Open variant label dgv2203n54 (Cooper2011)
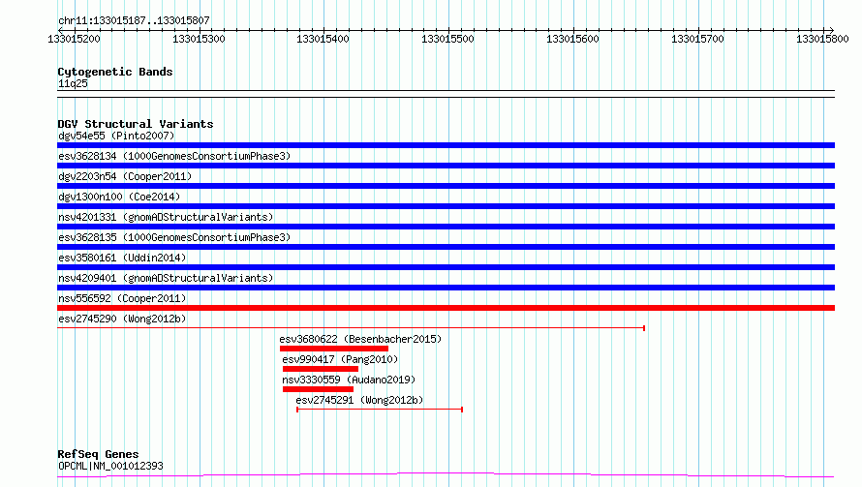This screenshot has width=862, height=487. [125, 176]
